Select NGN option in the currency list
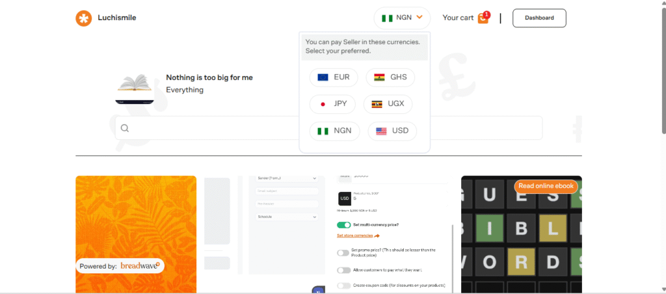 [335, 131]
